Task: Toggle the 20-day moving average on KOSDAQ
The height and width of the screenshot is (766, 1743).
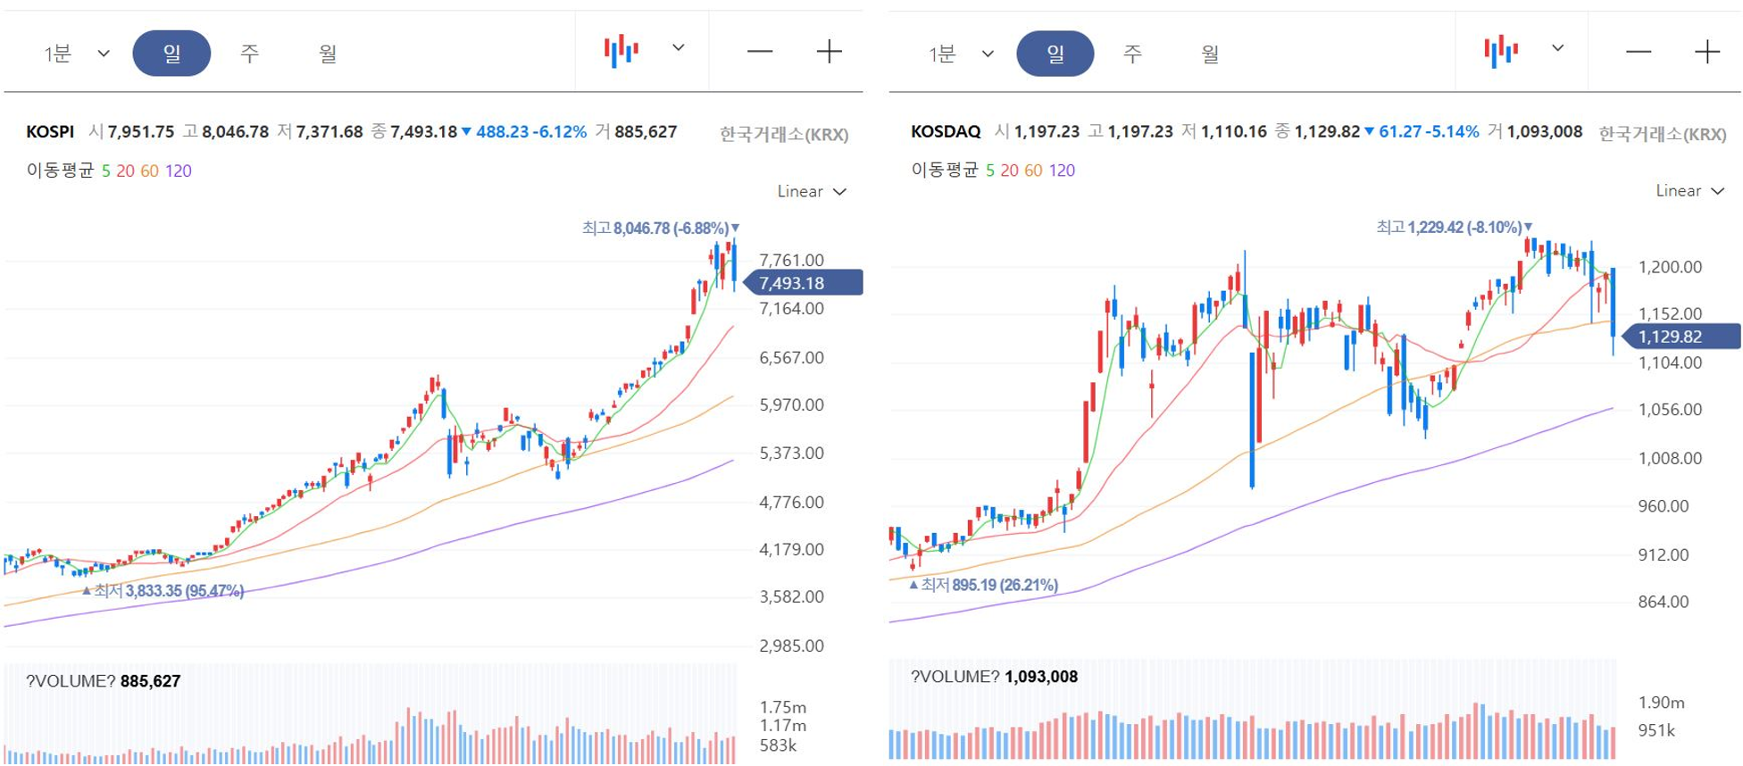Action: click(x=1009, y=170)
